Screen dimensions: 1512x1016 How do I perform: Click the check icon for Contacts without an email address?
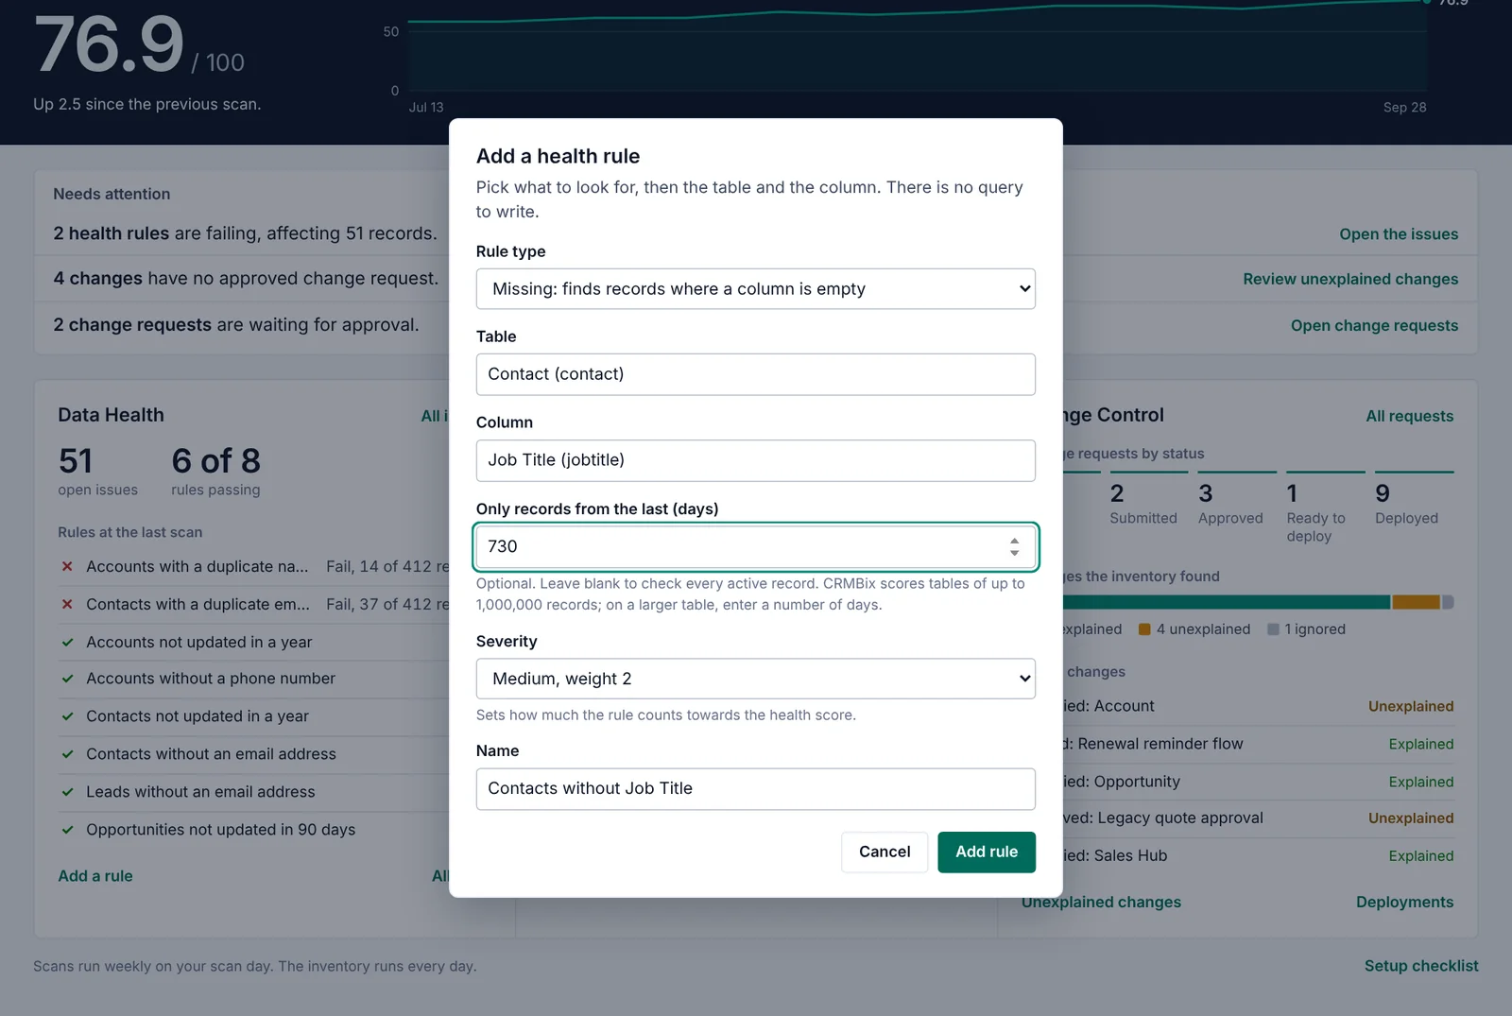pyautogui.click(x=67, y=754)
